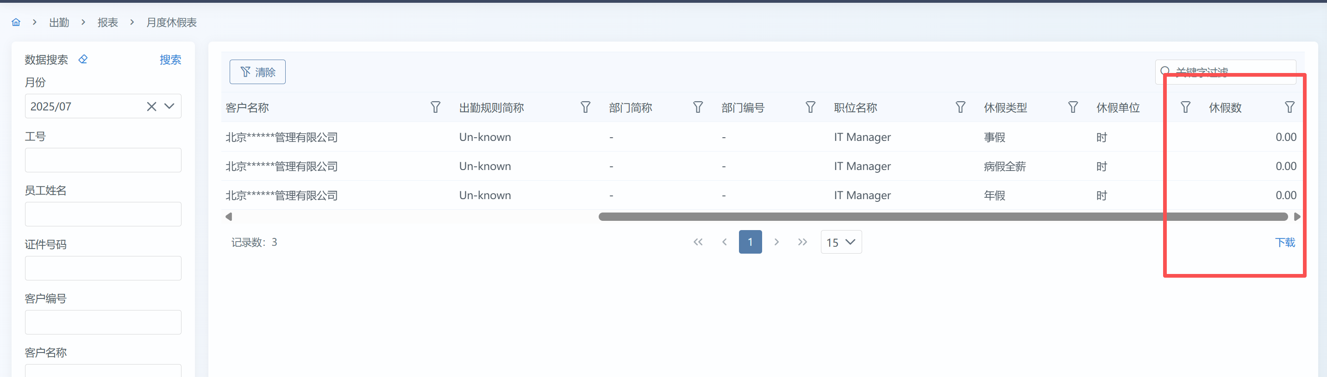Expand the 月份 month dropdown
Viewport: 1327px width, 377px height.
click(169, 106)
